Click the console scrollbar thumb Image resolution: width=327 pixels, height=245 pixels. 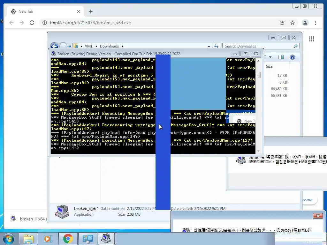tap(258, 75)
